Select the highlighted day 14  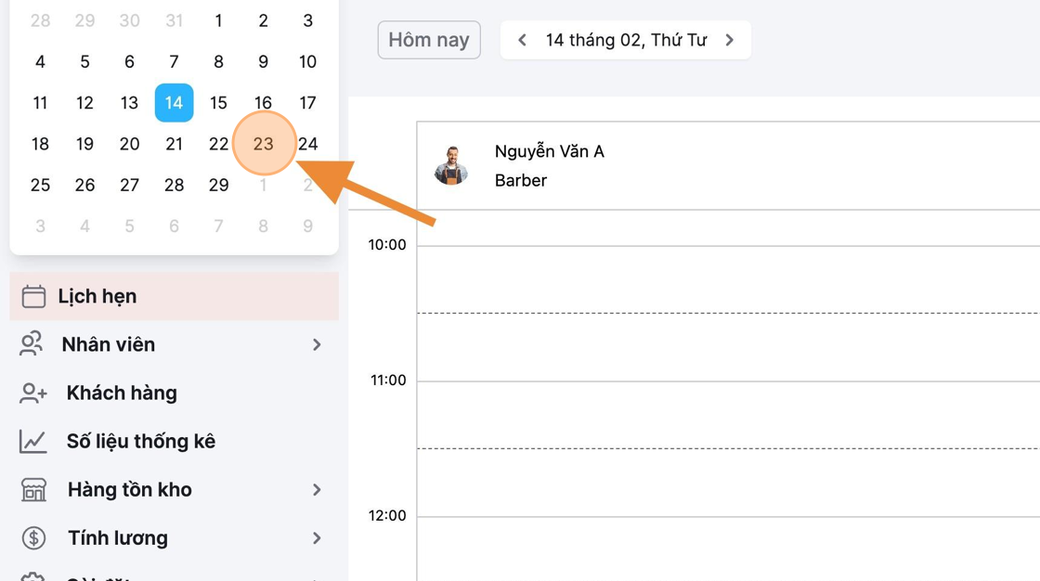click(174, 103)
